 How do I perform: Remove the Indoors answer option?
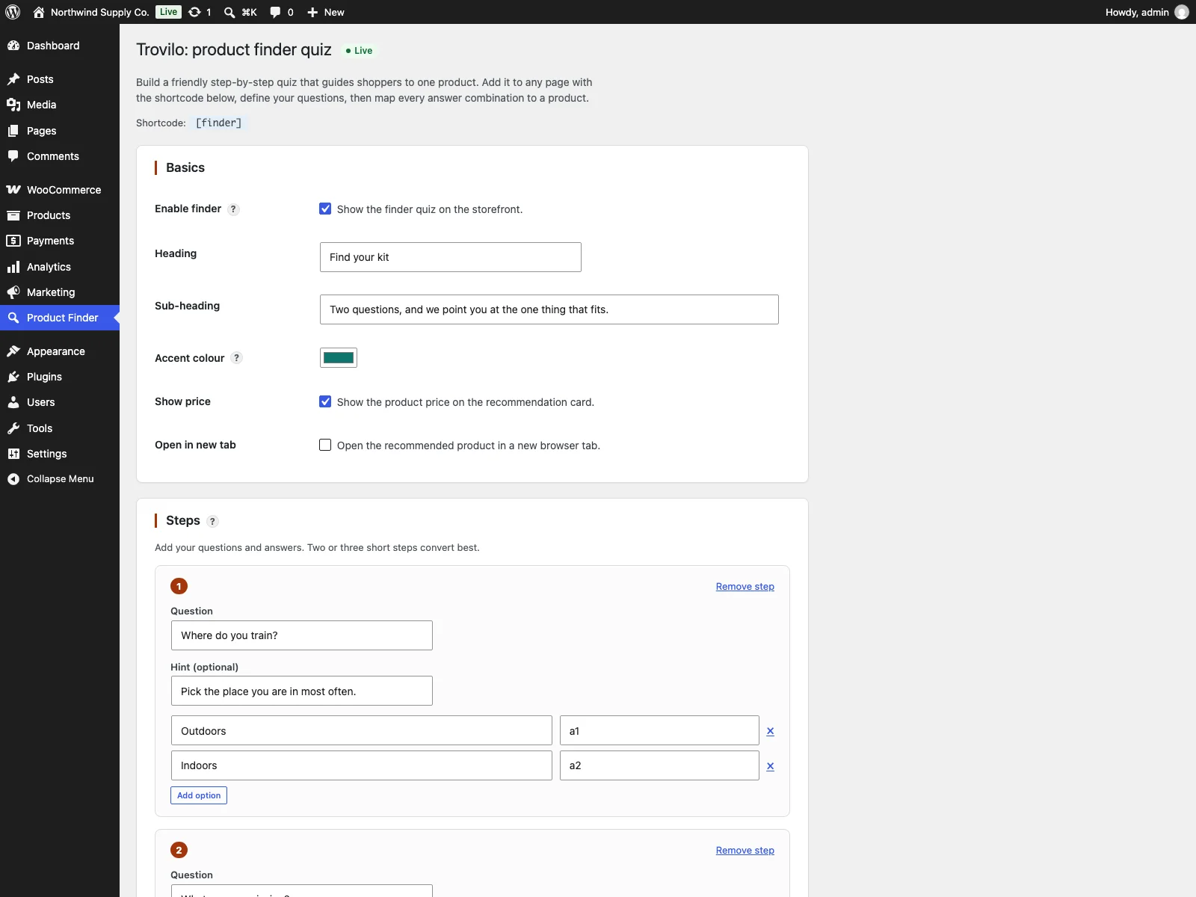pyautogui.click(x=770, y=766)
